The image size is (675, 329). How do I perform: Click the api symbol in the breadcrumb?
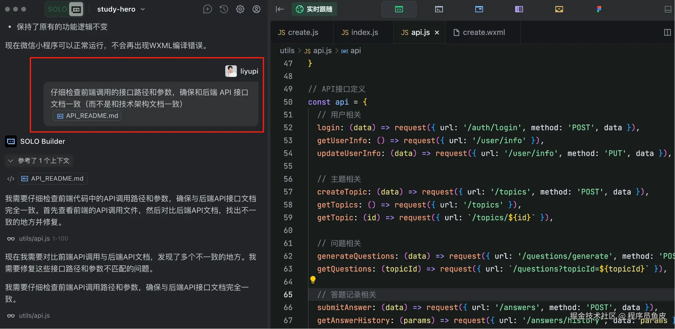click(351, 51)
